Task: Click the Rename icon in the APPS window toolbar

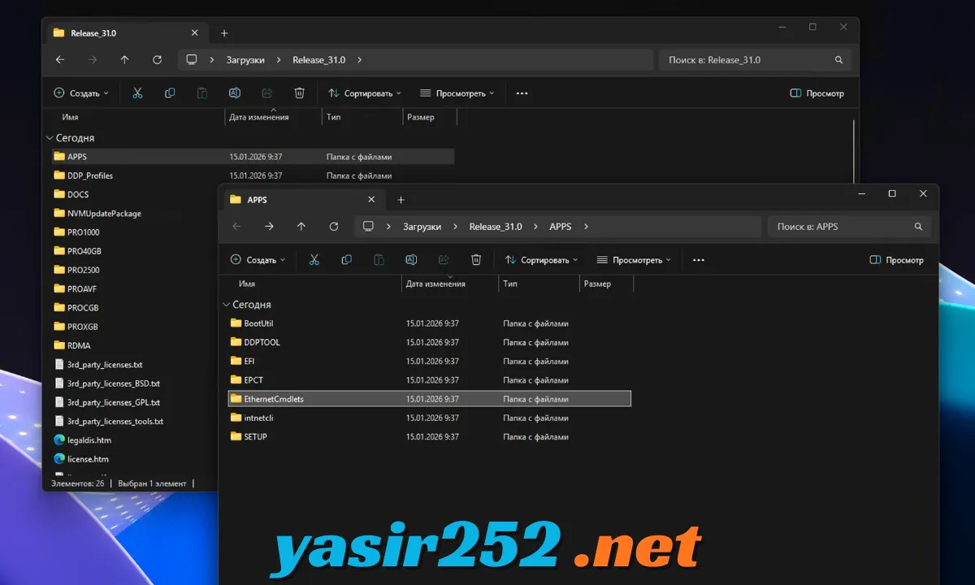Action: point(411,260)
